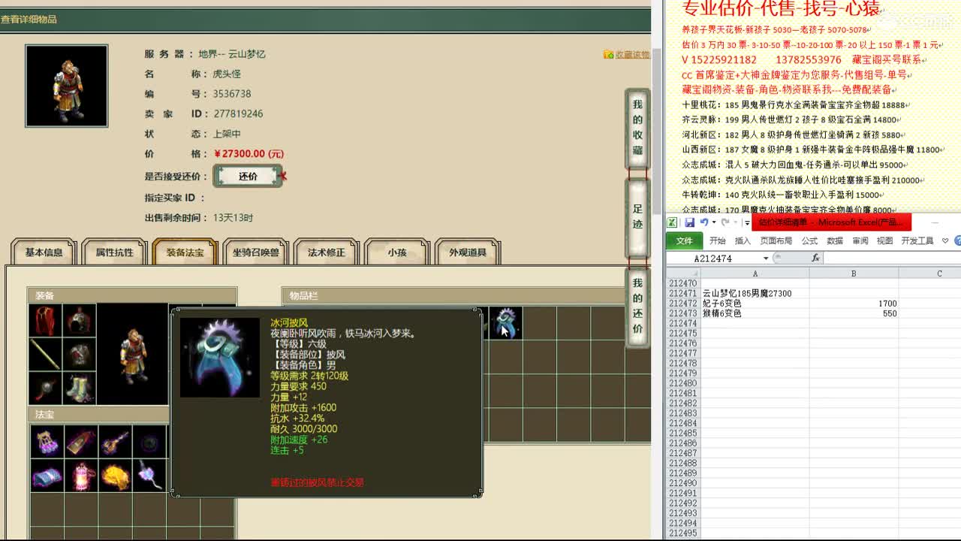
Task: Click the 还价 bargain button
Action: click(x=248, y=176)
